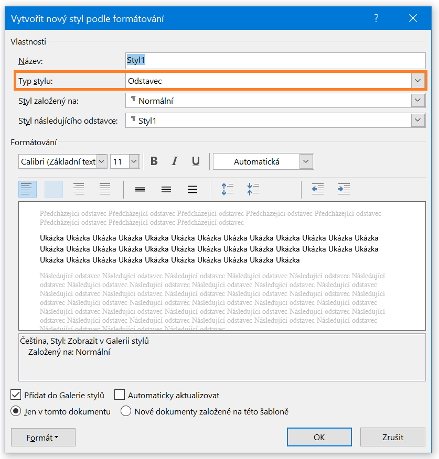
Task: Apply justified alignment
Action: coord(104,189)
